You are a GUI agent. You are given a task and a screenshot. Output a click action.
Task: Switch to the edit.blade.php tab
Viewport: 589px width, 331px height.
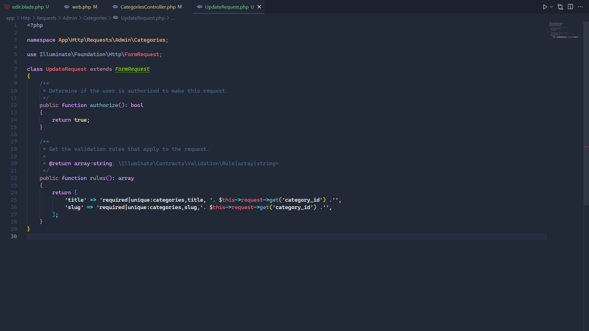point(28,7)
